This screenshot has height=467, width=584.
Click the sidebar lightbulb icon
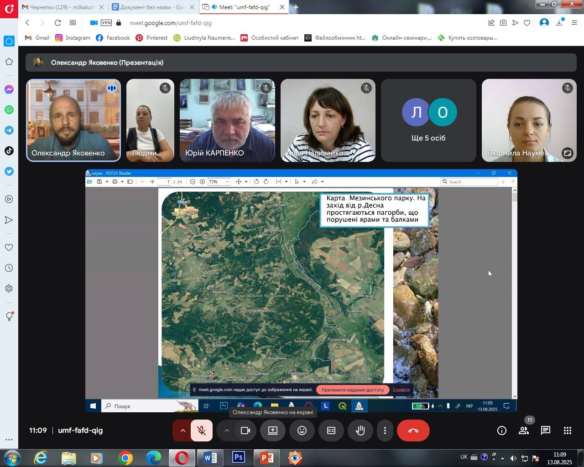9,317
